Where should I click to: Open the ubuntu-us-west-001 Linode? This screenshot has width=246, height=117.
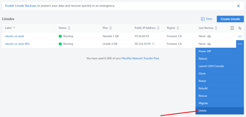tap(17, 44)
